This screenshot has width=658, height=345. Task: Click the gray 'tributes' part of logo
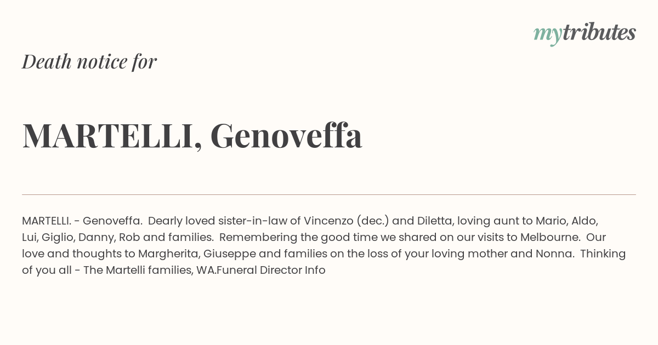[x=599, y=32]
